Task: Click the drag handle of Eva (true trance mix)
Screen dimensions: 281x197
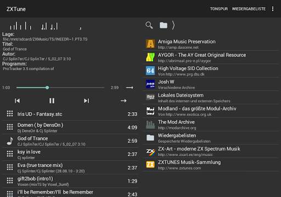Action: [10, 167]
